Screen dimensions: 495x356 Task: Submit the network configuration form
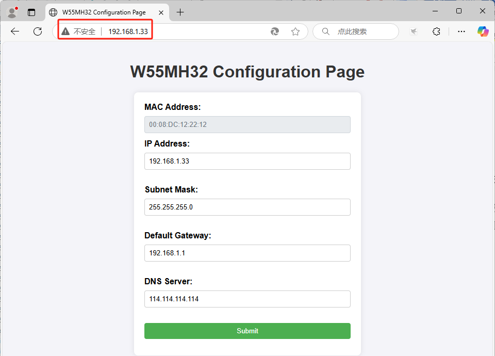pyautogui.click(x=247, y=331)
